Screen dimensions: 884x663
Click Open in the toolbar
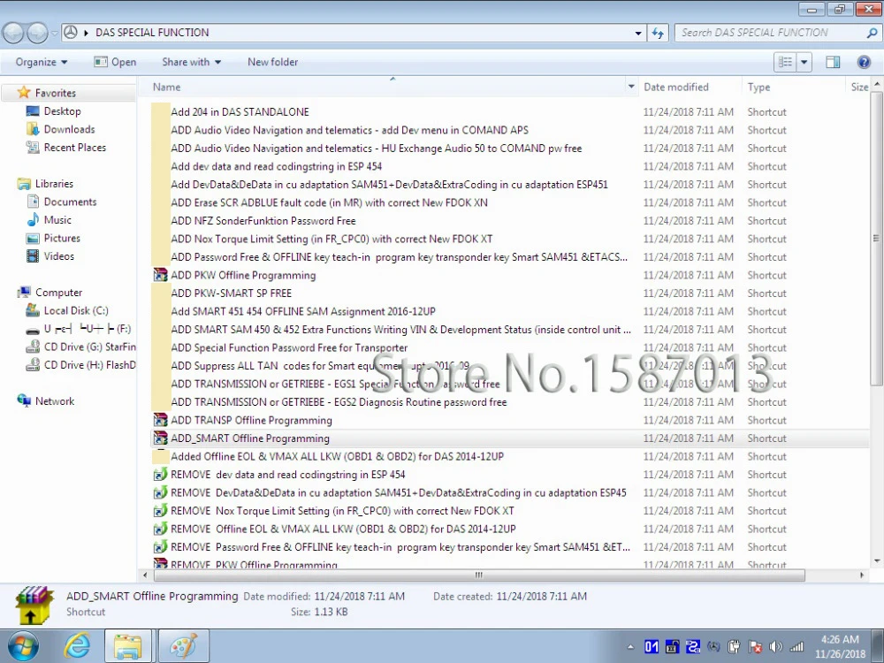click(115, 62)
